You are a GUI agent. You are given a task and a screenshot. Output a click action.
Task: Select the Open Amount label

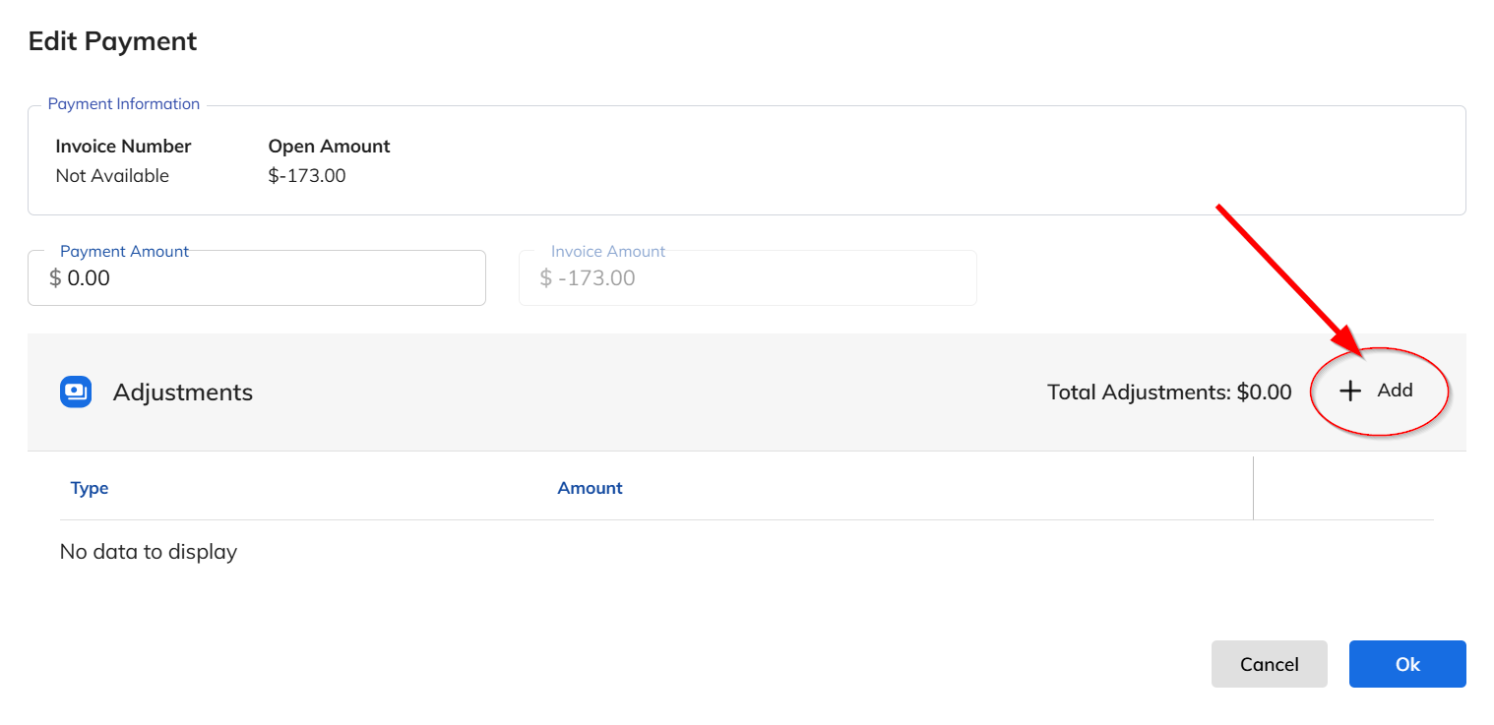click(x=330, y=146)
